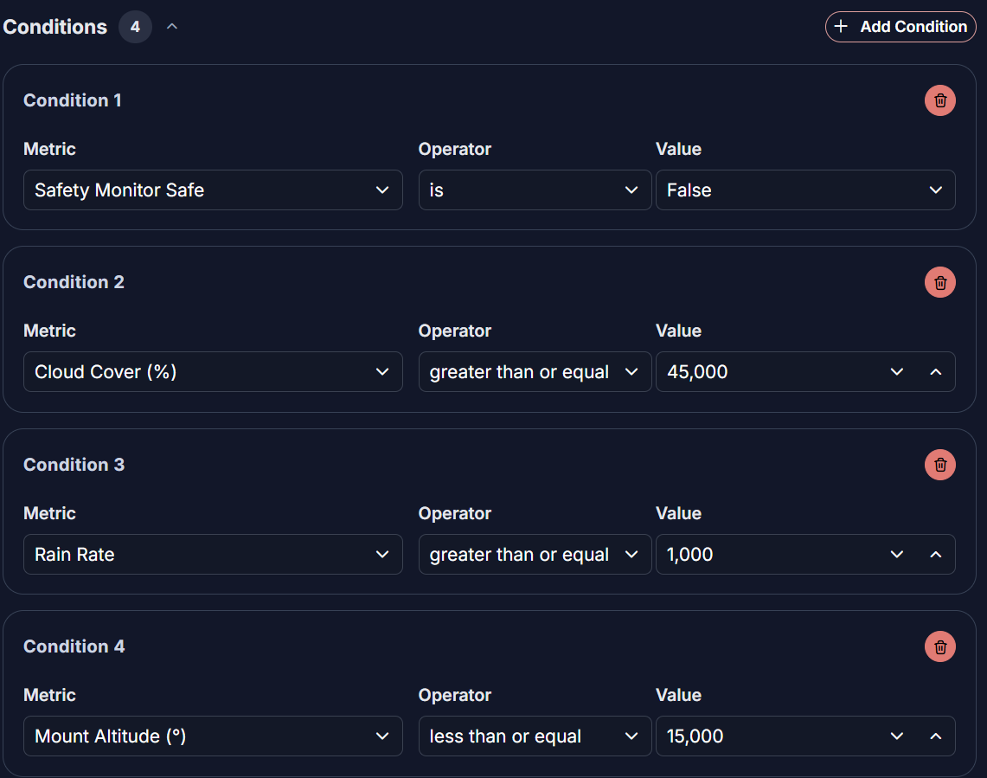Increase Mount Altitude value with up arrow
This screenshot has height=778, width=987.
tap(935, 736)
